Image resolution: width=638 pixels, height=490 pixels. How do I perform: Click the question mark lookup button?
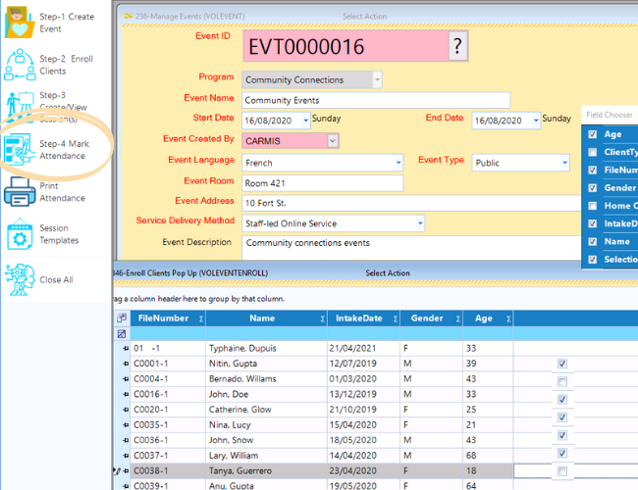pyautogui.click(x=457, y=46)
